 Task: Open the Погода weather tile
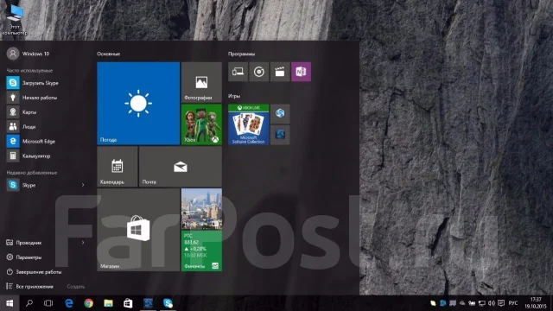(x=138, y=104)
